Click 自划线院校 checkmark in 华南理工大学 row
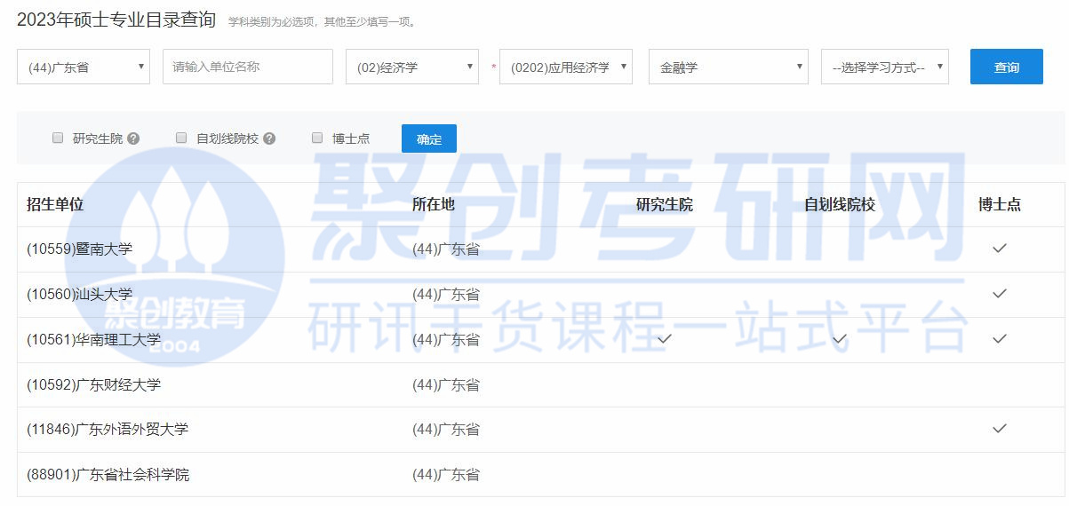 pyautogui.click(x=840, y=339)
